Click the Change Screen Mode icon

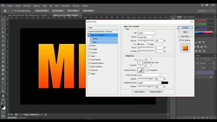point(3,116)
